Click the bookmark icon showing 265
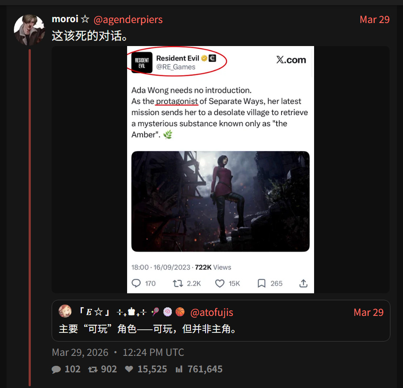 (x=262, y=283)
